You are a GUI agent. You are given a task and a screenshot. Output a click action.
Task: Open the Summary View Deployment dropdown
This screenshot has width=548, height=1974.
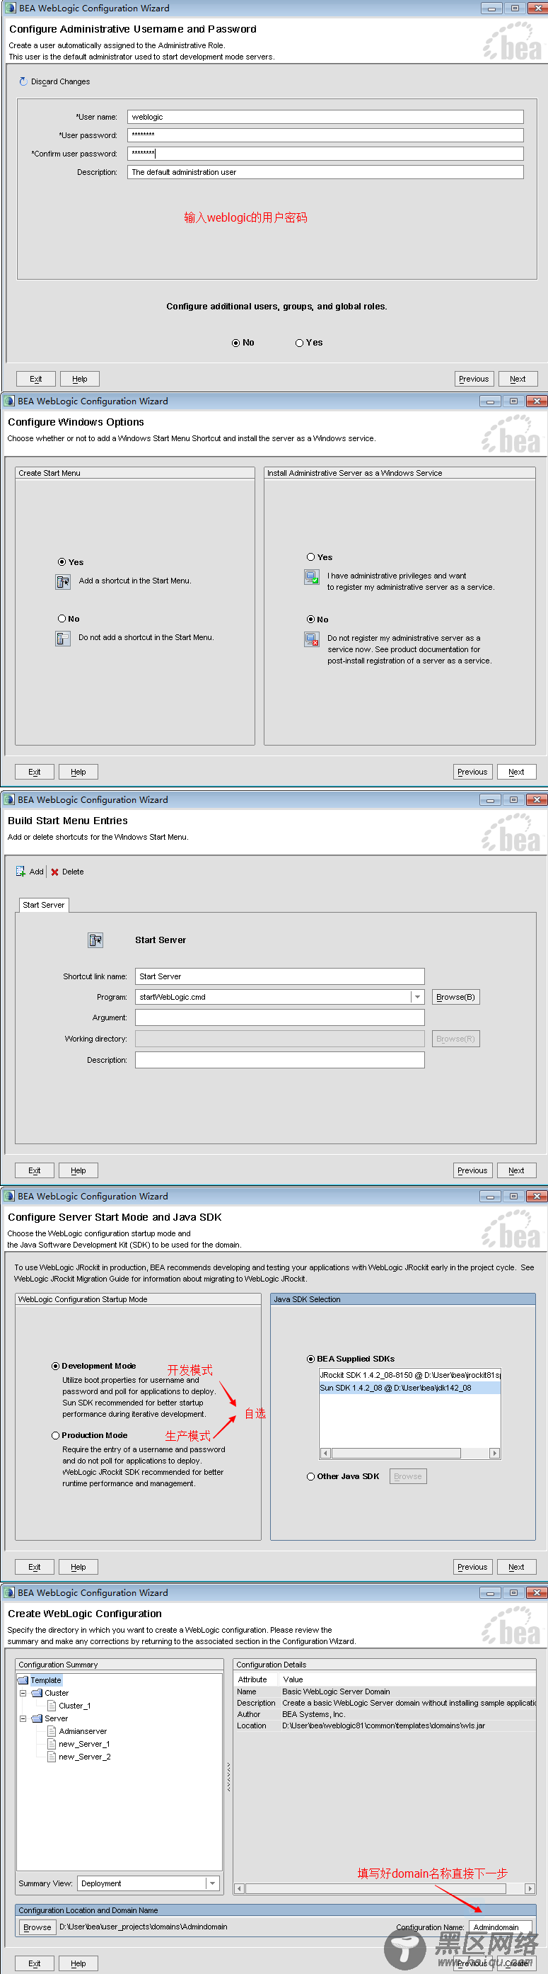point(212,1883)
